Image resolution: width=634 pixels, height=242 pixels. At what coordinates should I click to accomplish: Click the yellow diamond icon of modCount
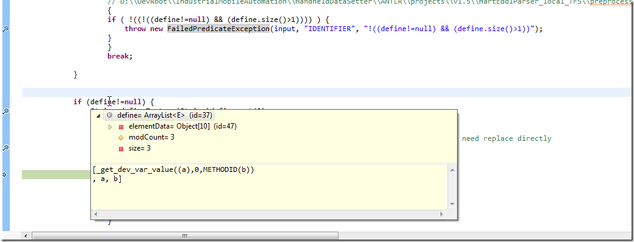click(120, 138)
